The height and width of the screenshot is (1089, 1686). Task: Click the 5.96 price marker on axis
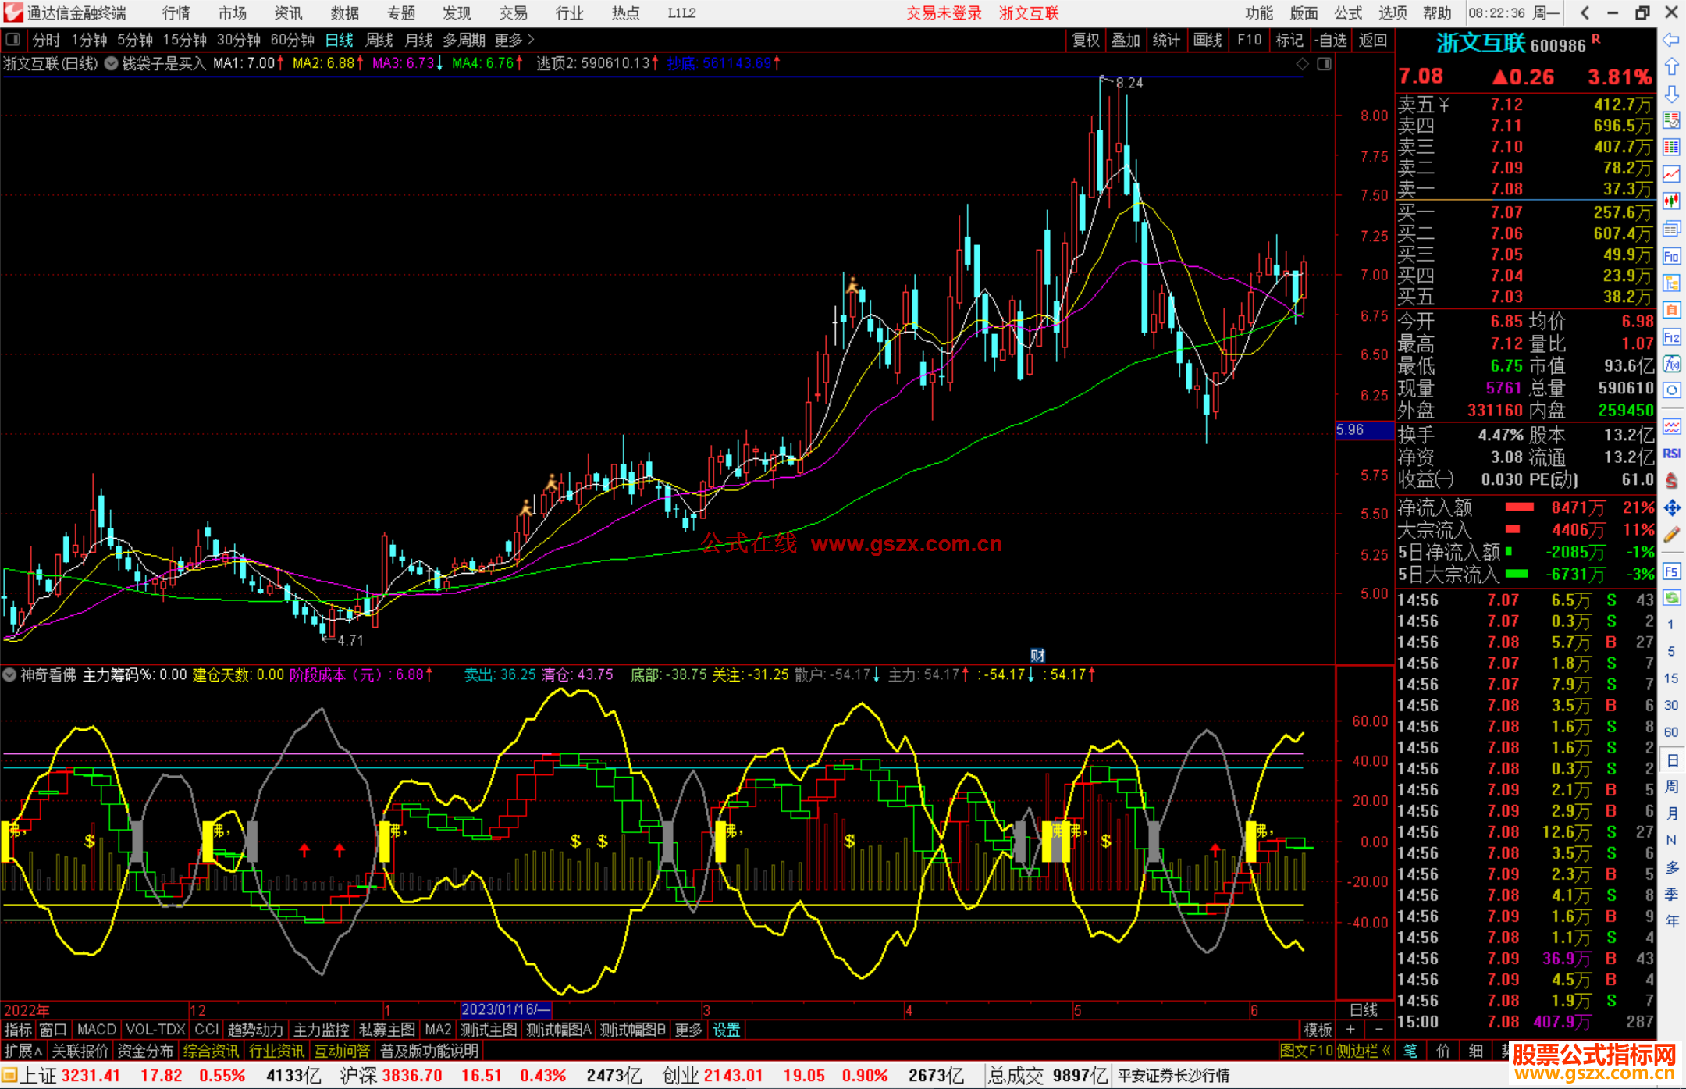(1364, 430)
